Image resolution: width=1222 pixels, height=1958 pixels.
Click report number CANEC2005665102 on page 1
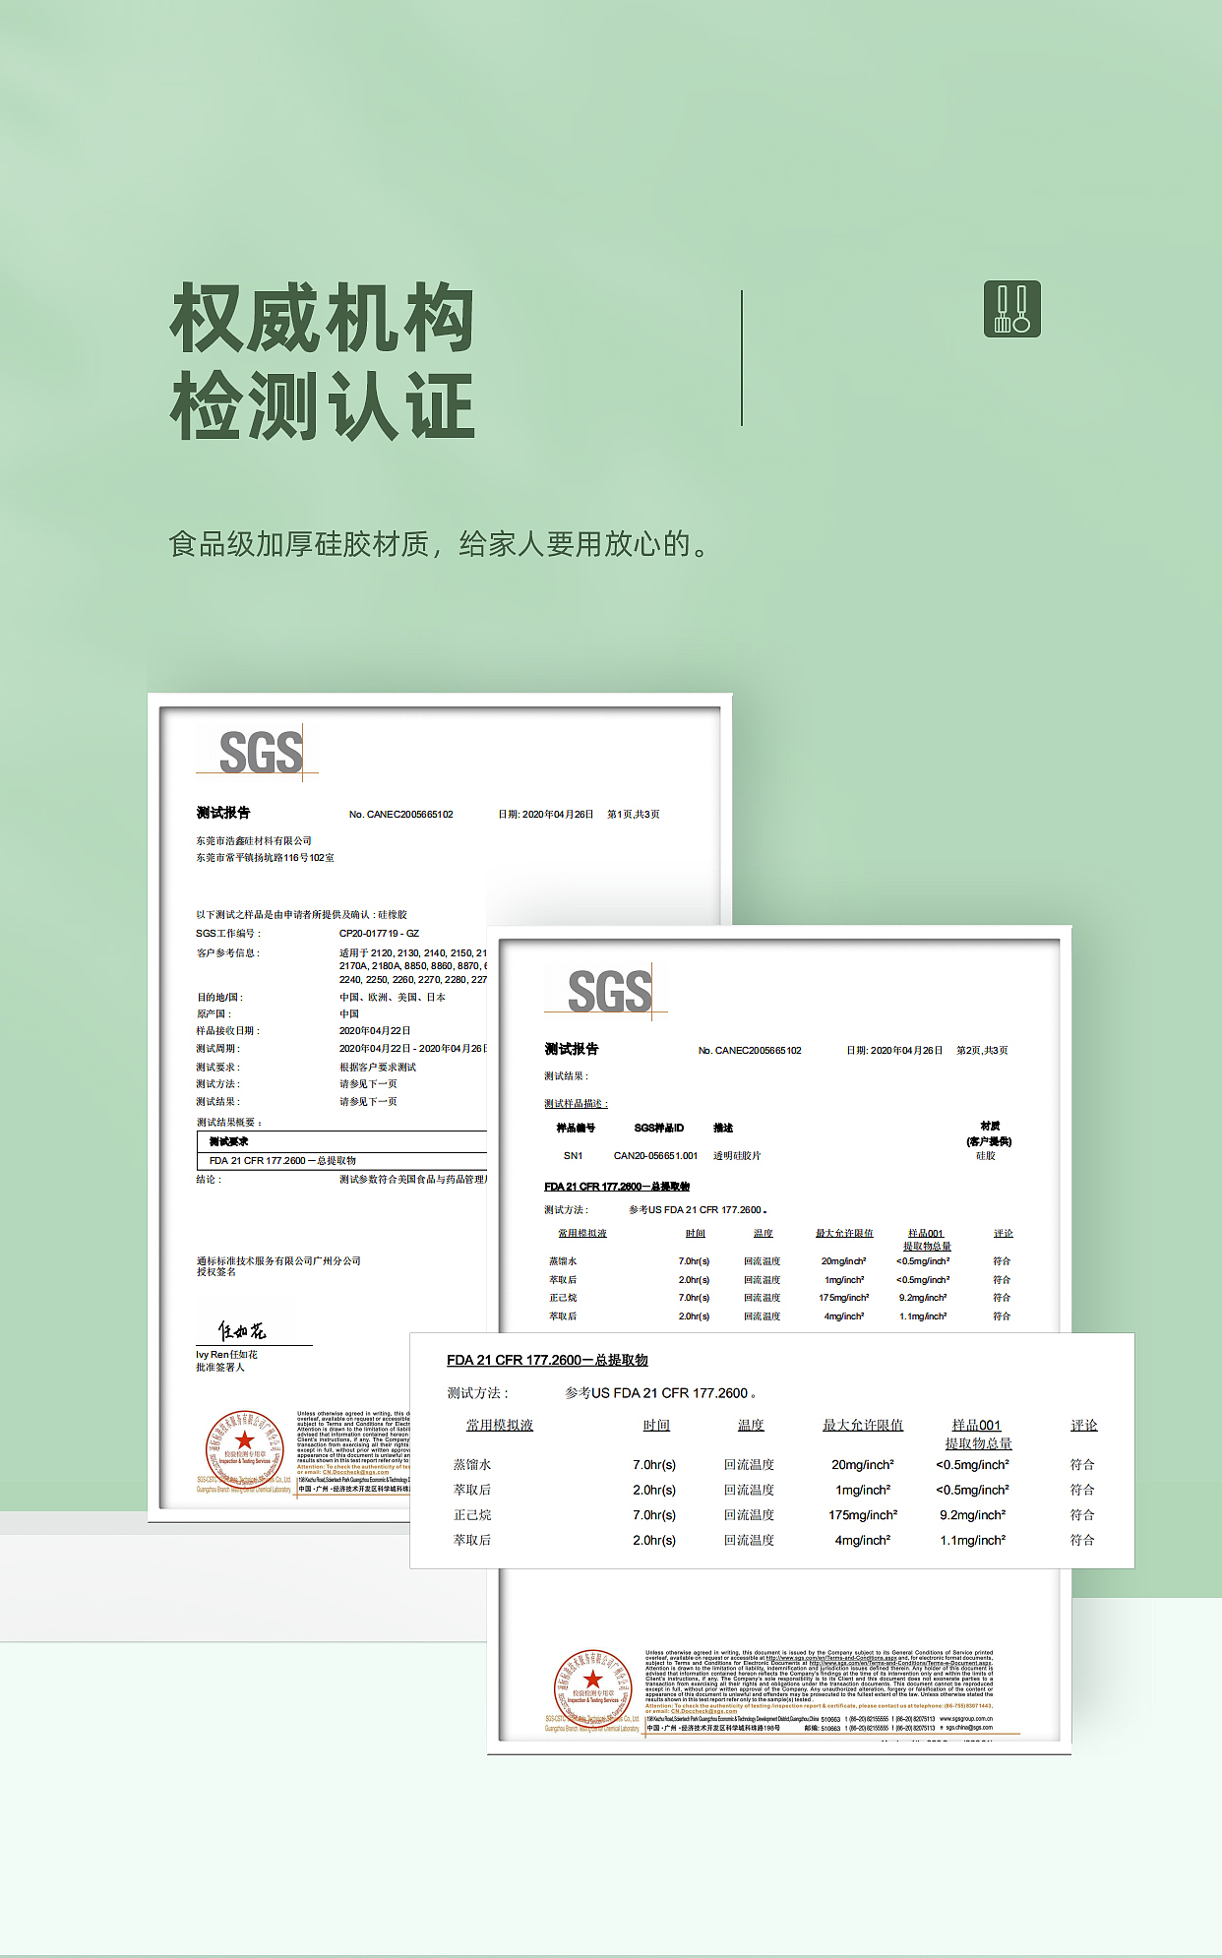point(410,815)
